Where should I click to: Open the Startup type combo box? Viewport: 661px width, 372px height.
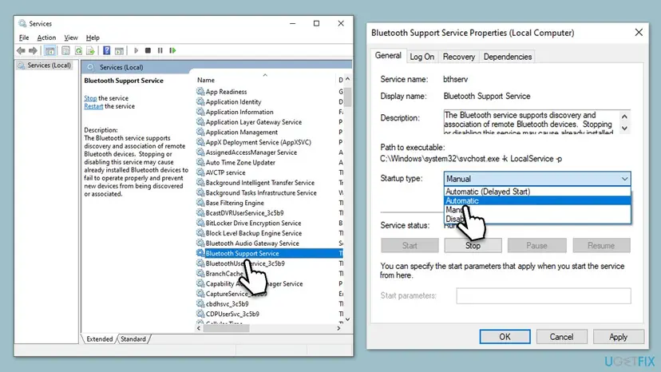coord(537,179)
